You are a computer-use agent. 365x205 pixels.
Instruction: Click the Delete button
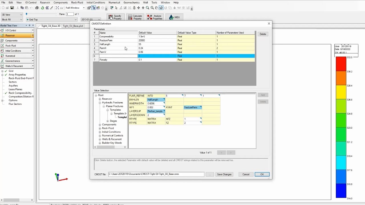coord(263,34)
